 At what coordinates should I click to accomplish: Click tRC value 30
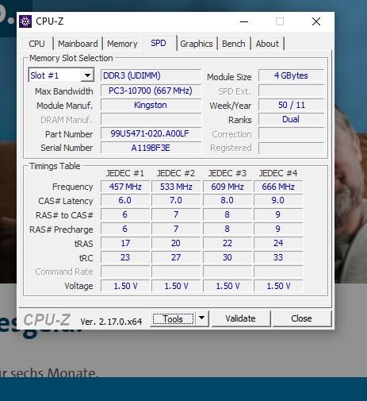pyautogui.click(x=227, y=257)
